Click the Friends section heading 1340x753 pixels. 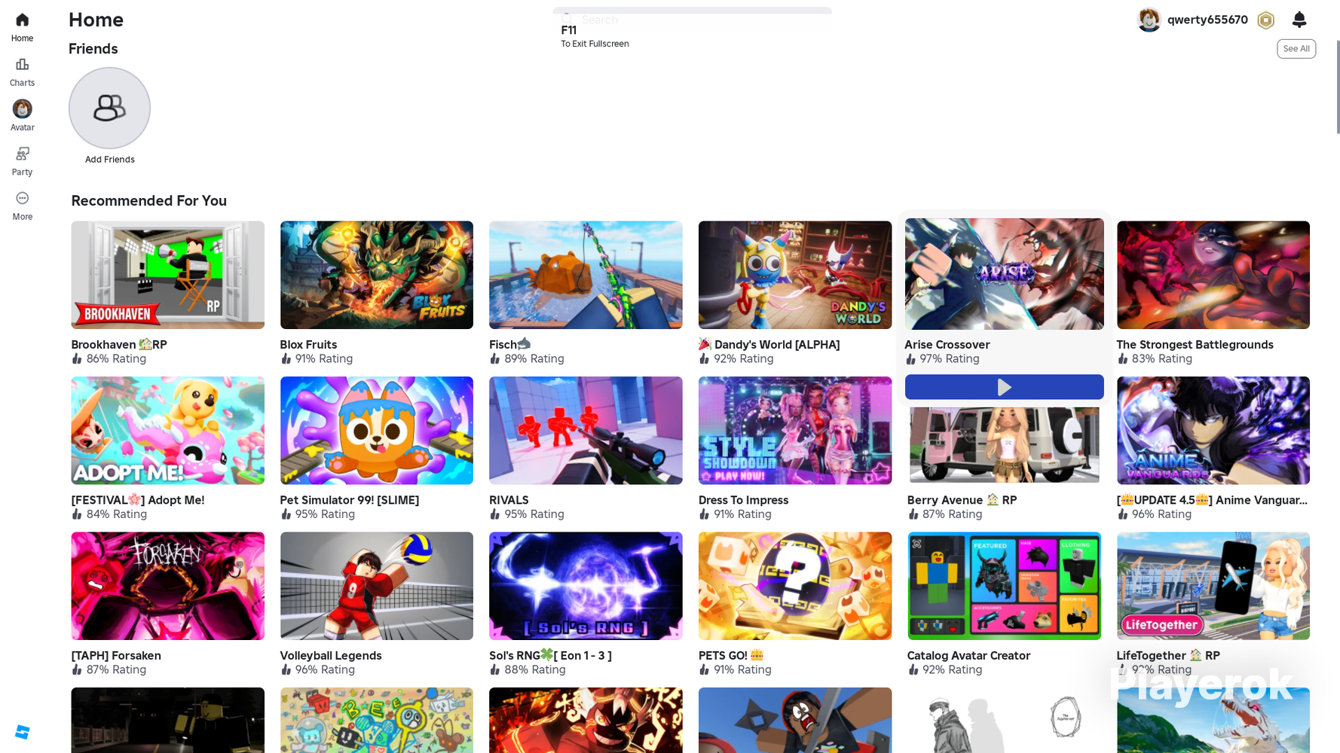93,49
